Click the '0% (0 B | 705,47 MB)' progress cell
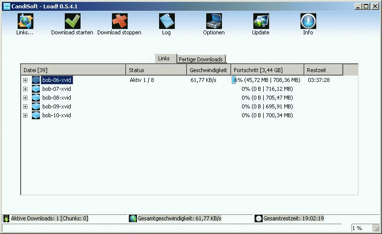This screenshot has height=234, width=382. pos(267,98)
